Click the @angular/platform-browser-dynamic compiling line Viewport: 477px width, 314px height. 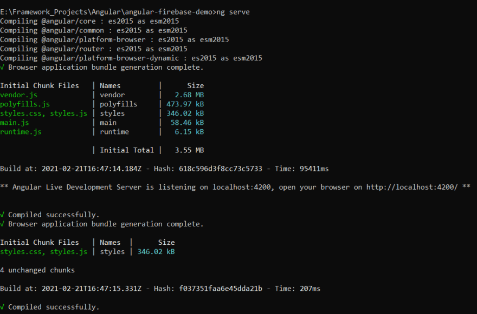tap(131, 58)
